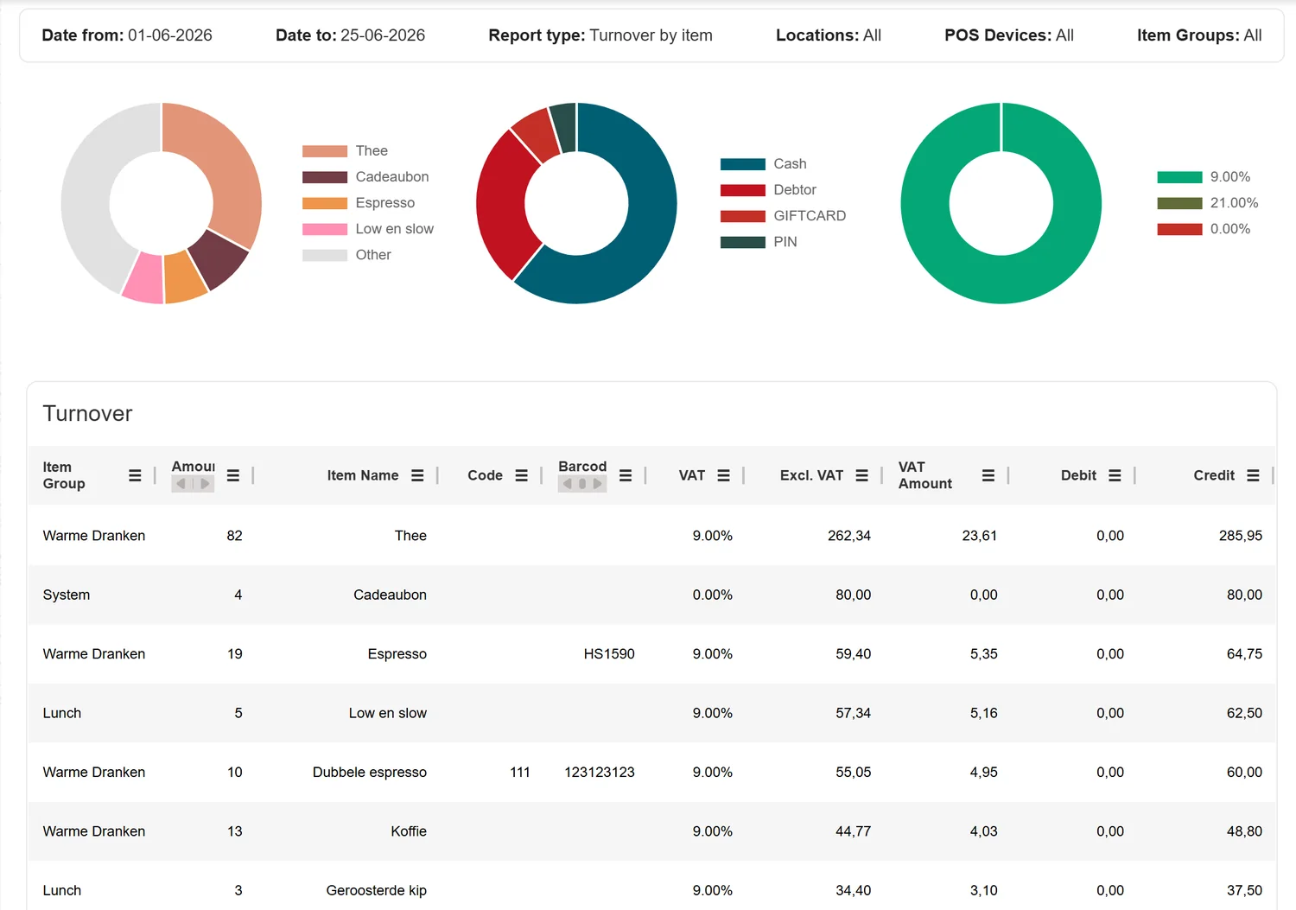Click right scroll arrow under Barcode header
Viewport: 1296px width, 910px height.
[598, 484]
